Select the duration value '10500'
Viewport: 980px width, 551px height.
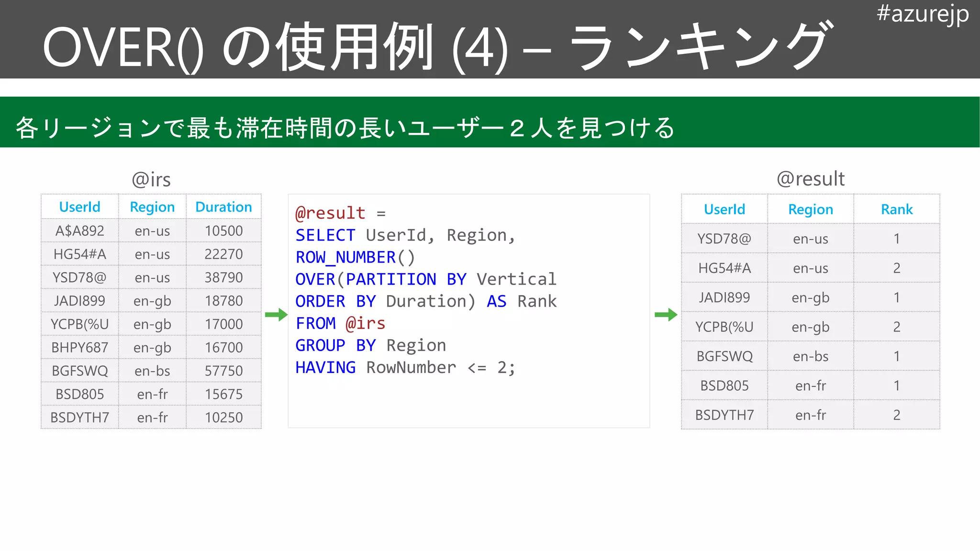[223, 231]
